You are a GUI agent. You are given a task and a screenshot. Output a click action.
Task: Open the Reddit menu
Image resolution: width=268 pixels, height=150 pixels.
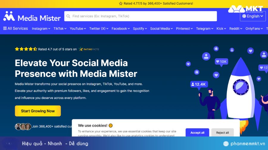point(236,28)
